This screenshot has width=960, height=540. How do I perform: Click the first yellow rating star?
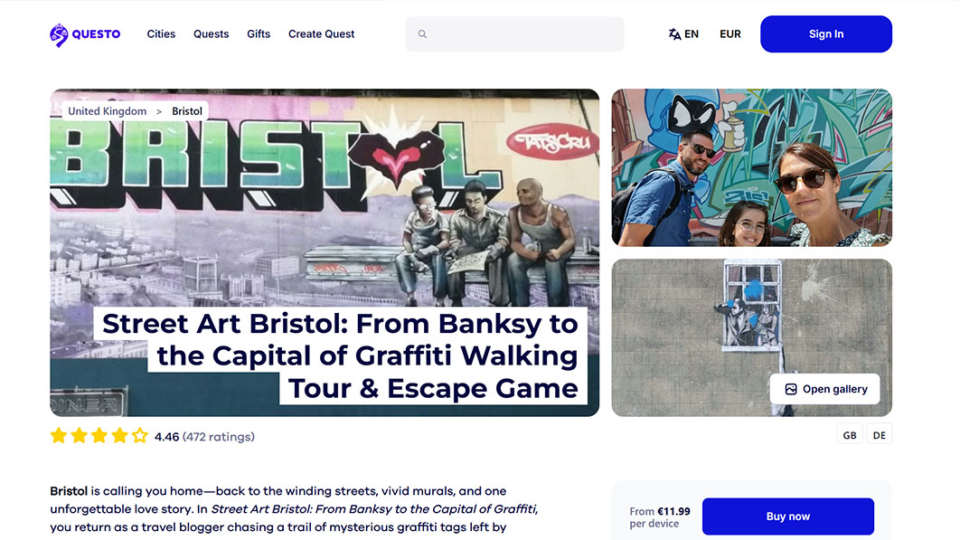(59, 436)
